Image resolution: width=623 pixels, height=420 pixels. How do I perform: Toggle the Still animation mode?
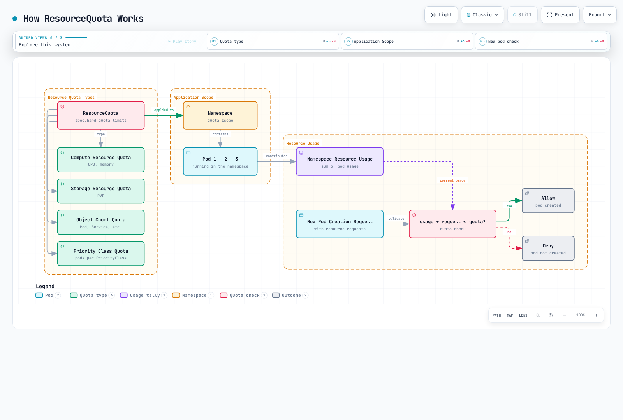[523, 15]
